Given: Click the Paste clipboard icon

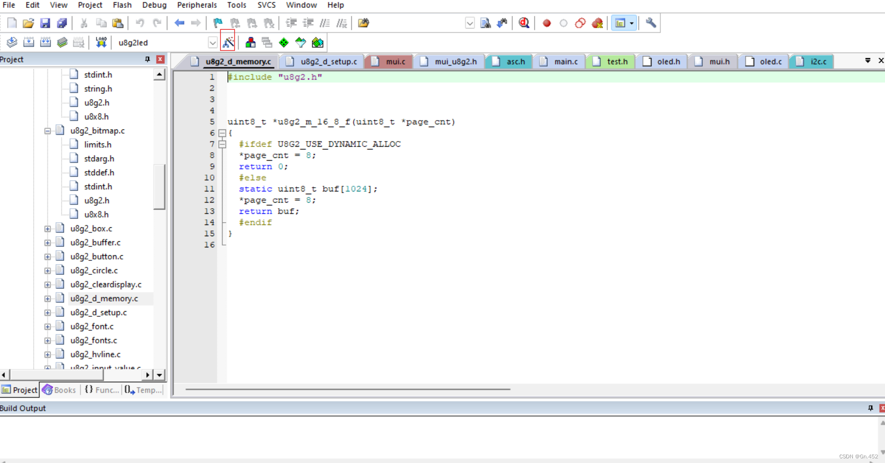Looking at the screenshot, I should [118, 23].
